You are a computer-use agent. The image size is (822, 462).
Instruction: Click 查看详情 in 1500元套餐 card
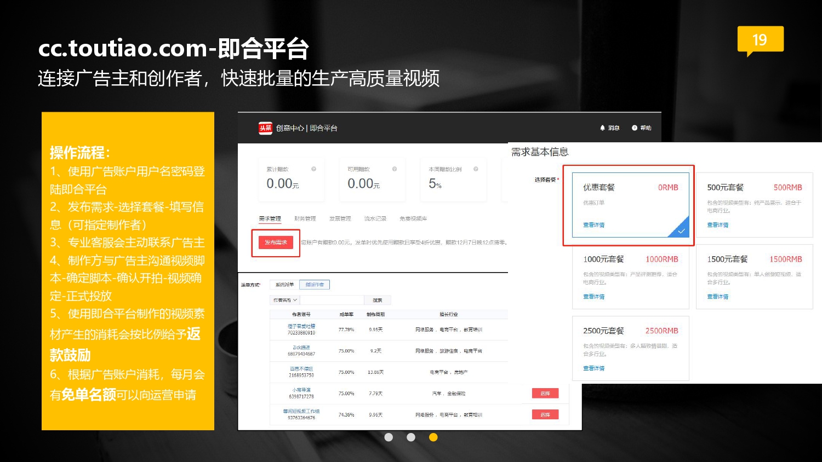tap(718, 297)
